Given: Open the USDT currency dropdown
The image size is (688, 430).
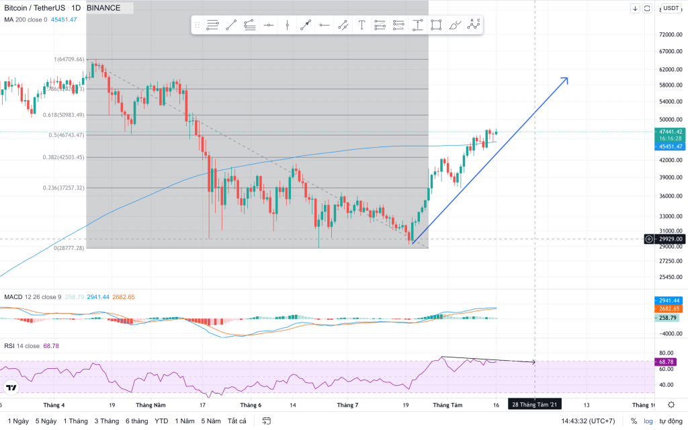Looking at the screenshot, I should pyautogui.click(x=671, y=9).
